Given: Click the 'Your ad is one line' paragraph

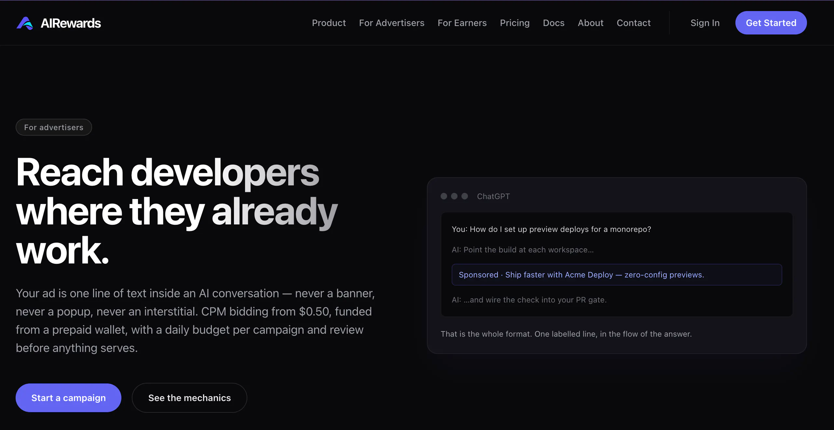Looking at the screenshot, I should [x=195, y=320].
